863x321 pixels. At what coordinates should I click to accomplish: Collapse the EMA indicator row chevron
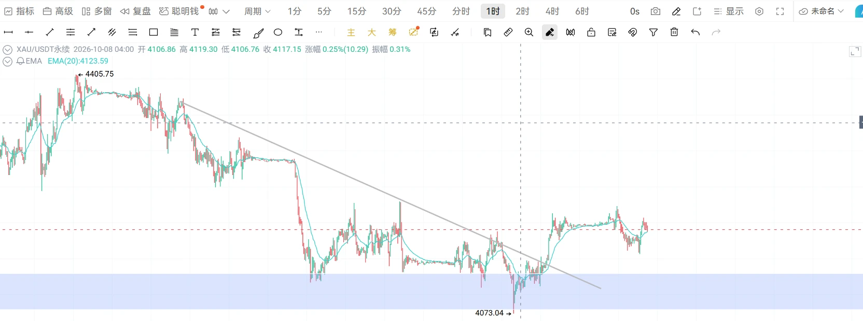[x=7, y=61]
